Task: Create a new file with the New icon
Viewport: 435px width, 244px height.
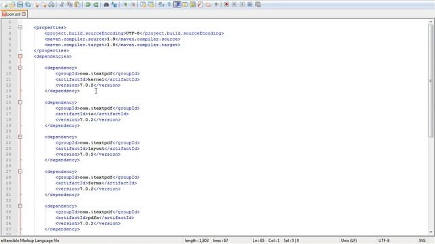Action: click(x=5, y=5)
